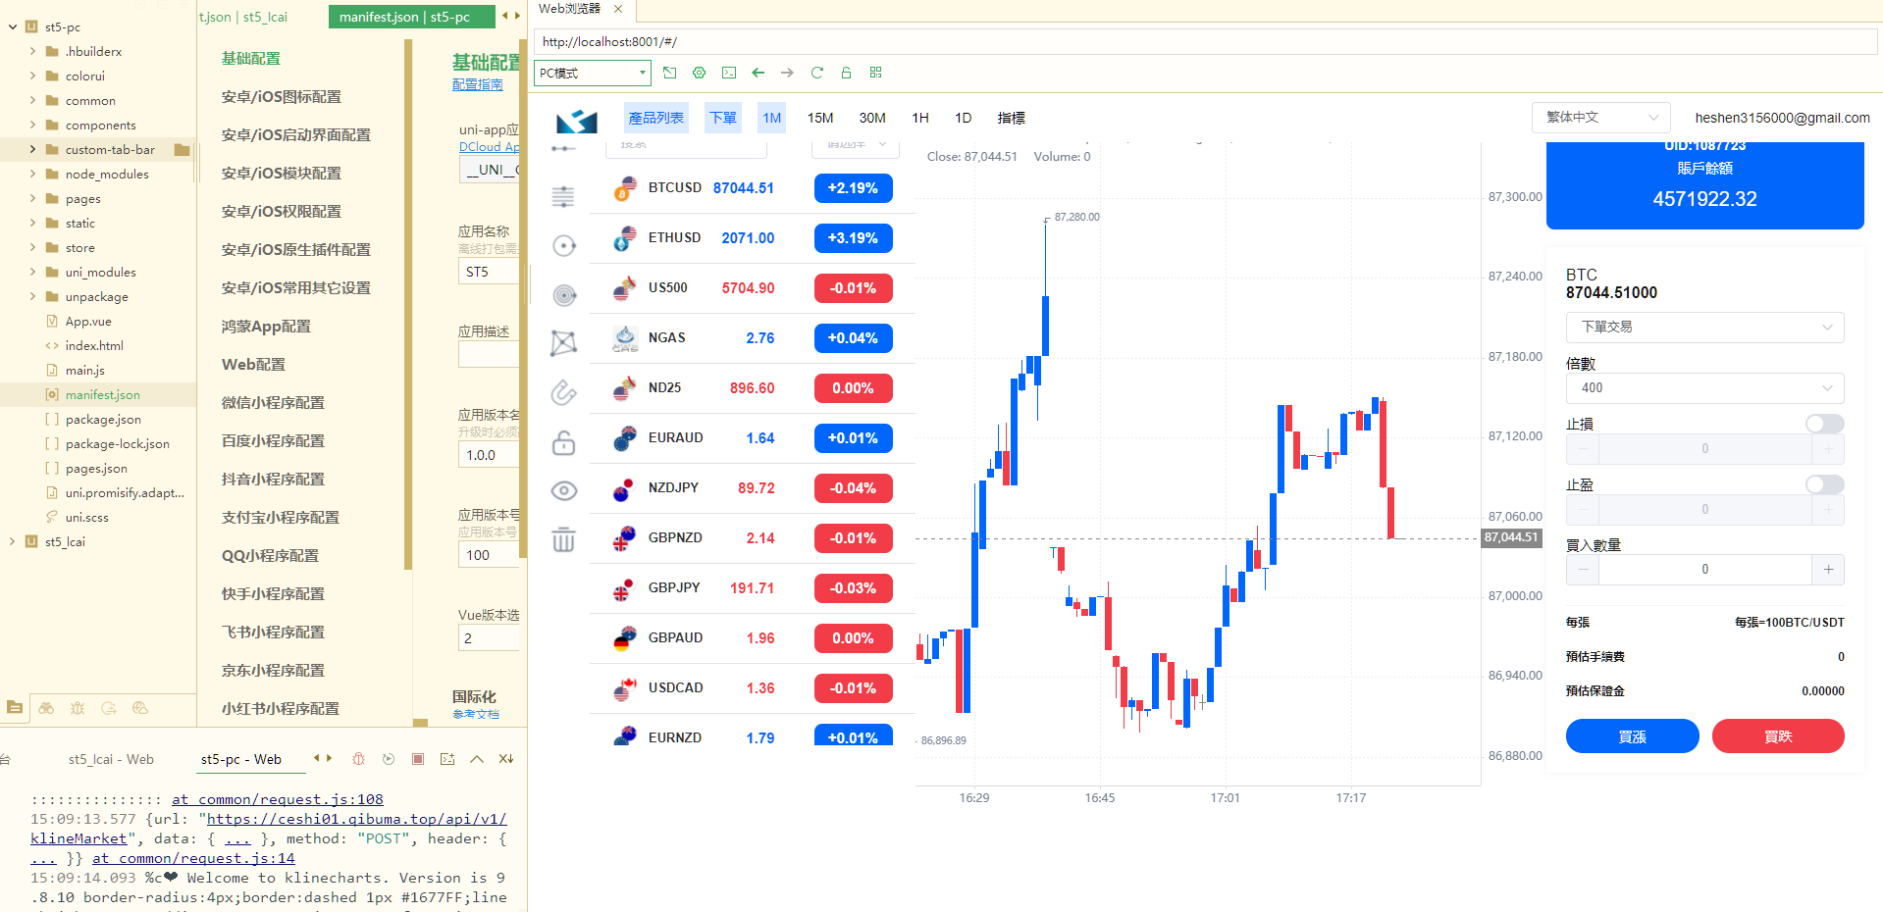Viewport: 1883px width, 912px height.
Task: Switch to the 15M timeframe tab
Action: click(820, 118)
